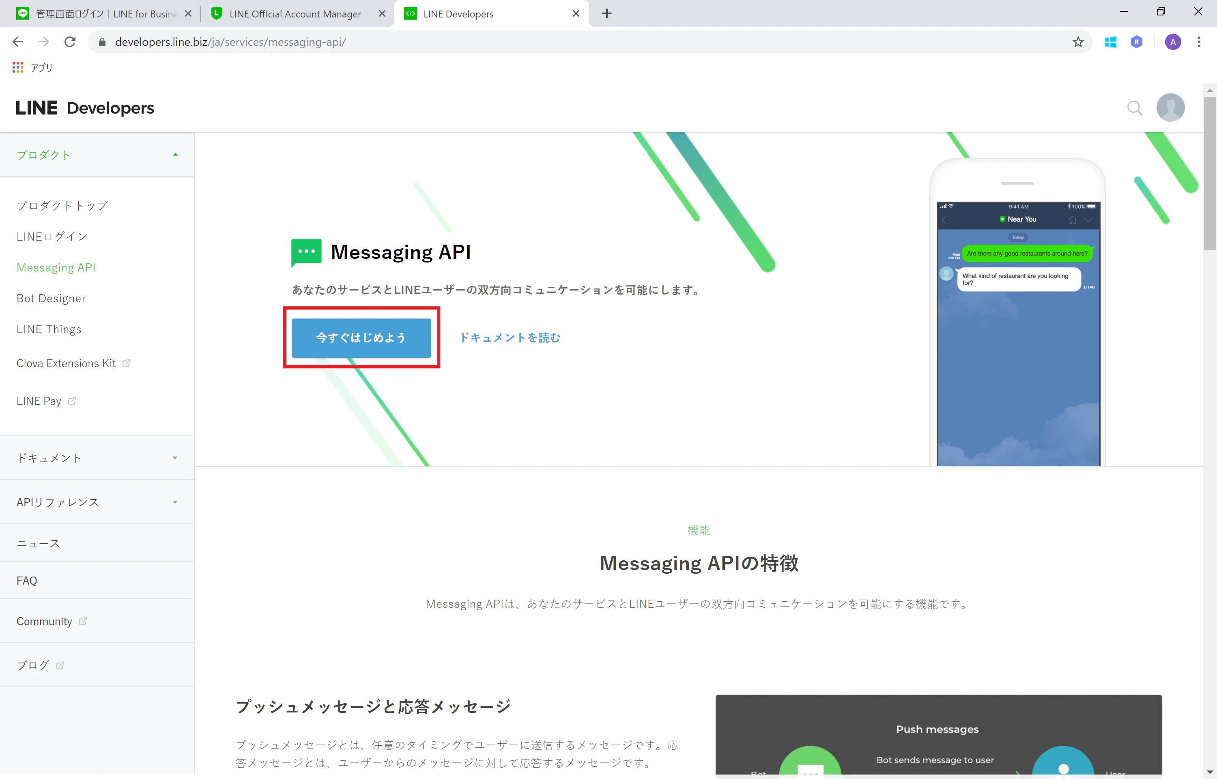The height and width of the screenshot is (779, 1217).
Task: Close the 管理画面ログイン tab
Action: click(x=188, y=14)
